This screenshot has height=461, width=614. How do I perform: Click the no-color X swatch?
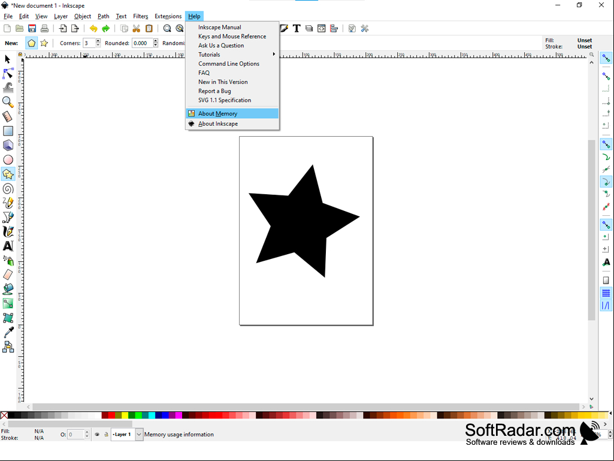point(4,415)
